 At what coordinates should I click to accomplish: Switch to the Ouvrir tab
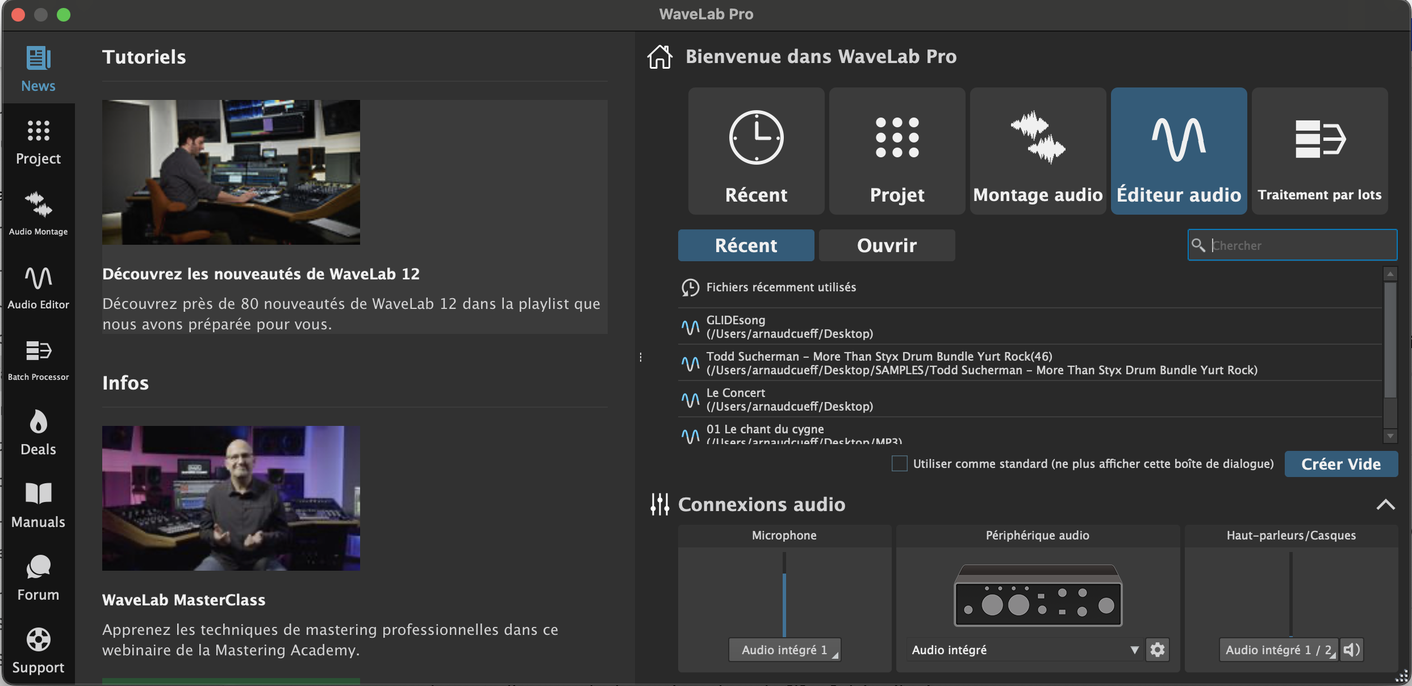(887, 245)
